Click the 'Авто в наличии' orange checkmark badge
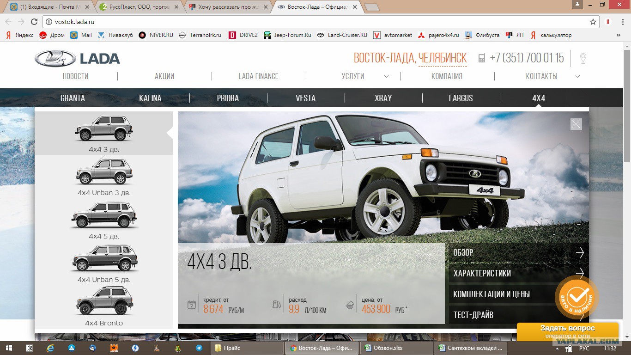 [577, 298]
